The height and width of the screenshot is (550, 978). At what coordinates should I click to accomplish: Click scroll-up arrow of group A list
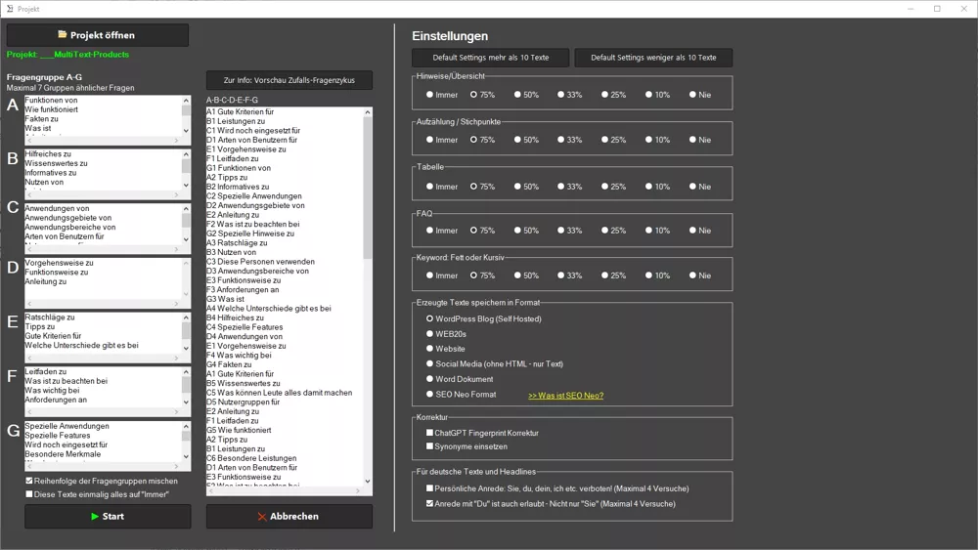[x=186, y=101]
